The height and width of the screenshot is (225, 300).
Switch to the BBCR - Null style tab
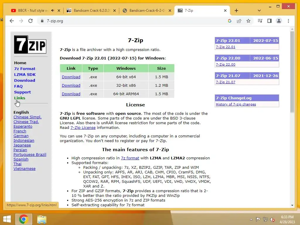coord(33,11)
